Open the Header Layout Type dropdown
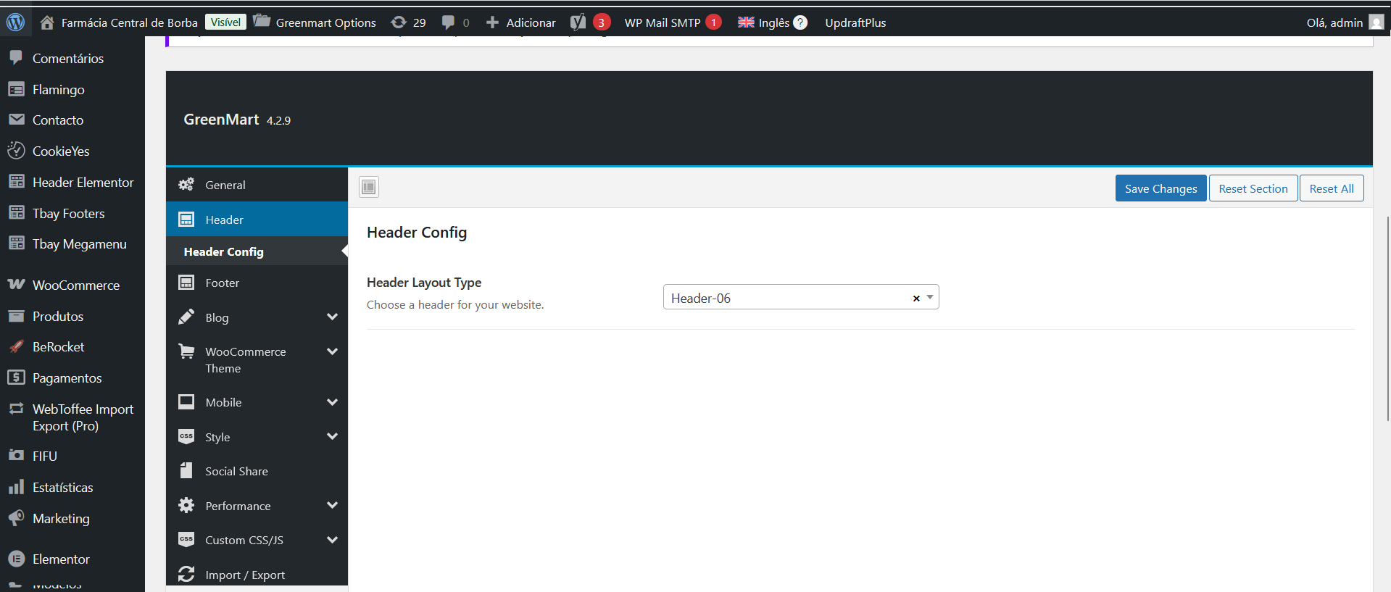This screenshot has height=592, width=1391. click(801, 297)
